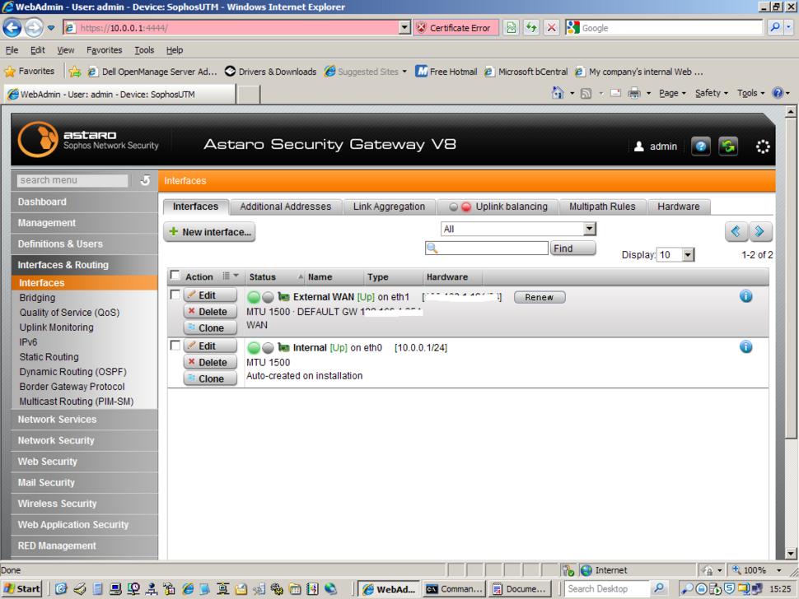
Task: Toggle green status light of External WAN
Action: 254,297
